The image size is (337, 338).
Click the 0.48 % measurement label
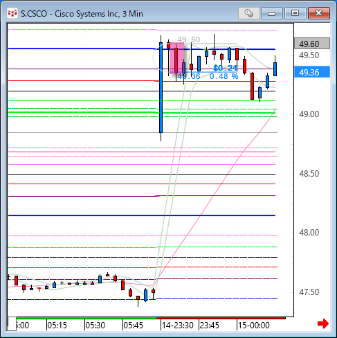(224, 76)
